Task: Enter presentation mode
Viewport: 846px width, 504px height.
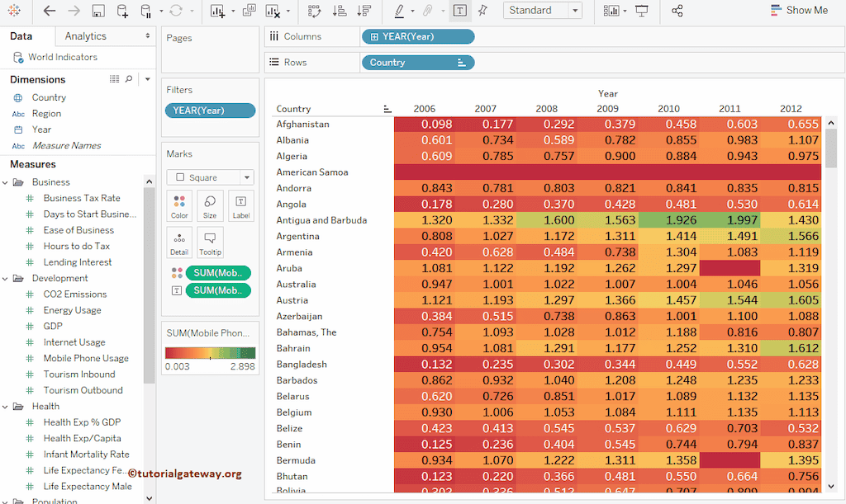Action: point(642,11)
